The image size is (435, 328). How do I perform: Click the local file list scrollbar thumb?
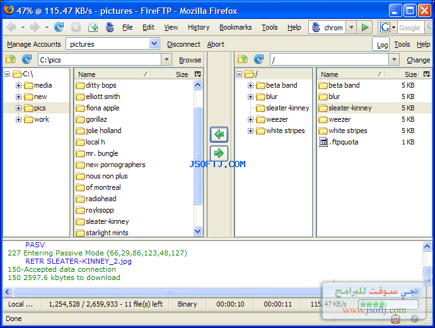[198, 156]
